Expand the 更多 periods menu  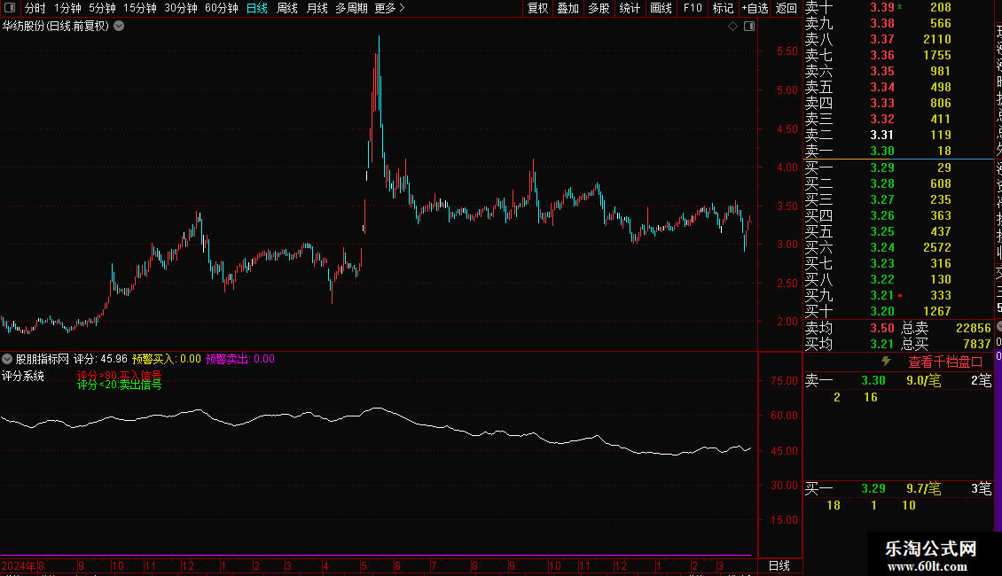click(390, 8)
